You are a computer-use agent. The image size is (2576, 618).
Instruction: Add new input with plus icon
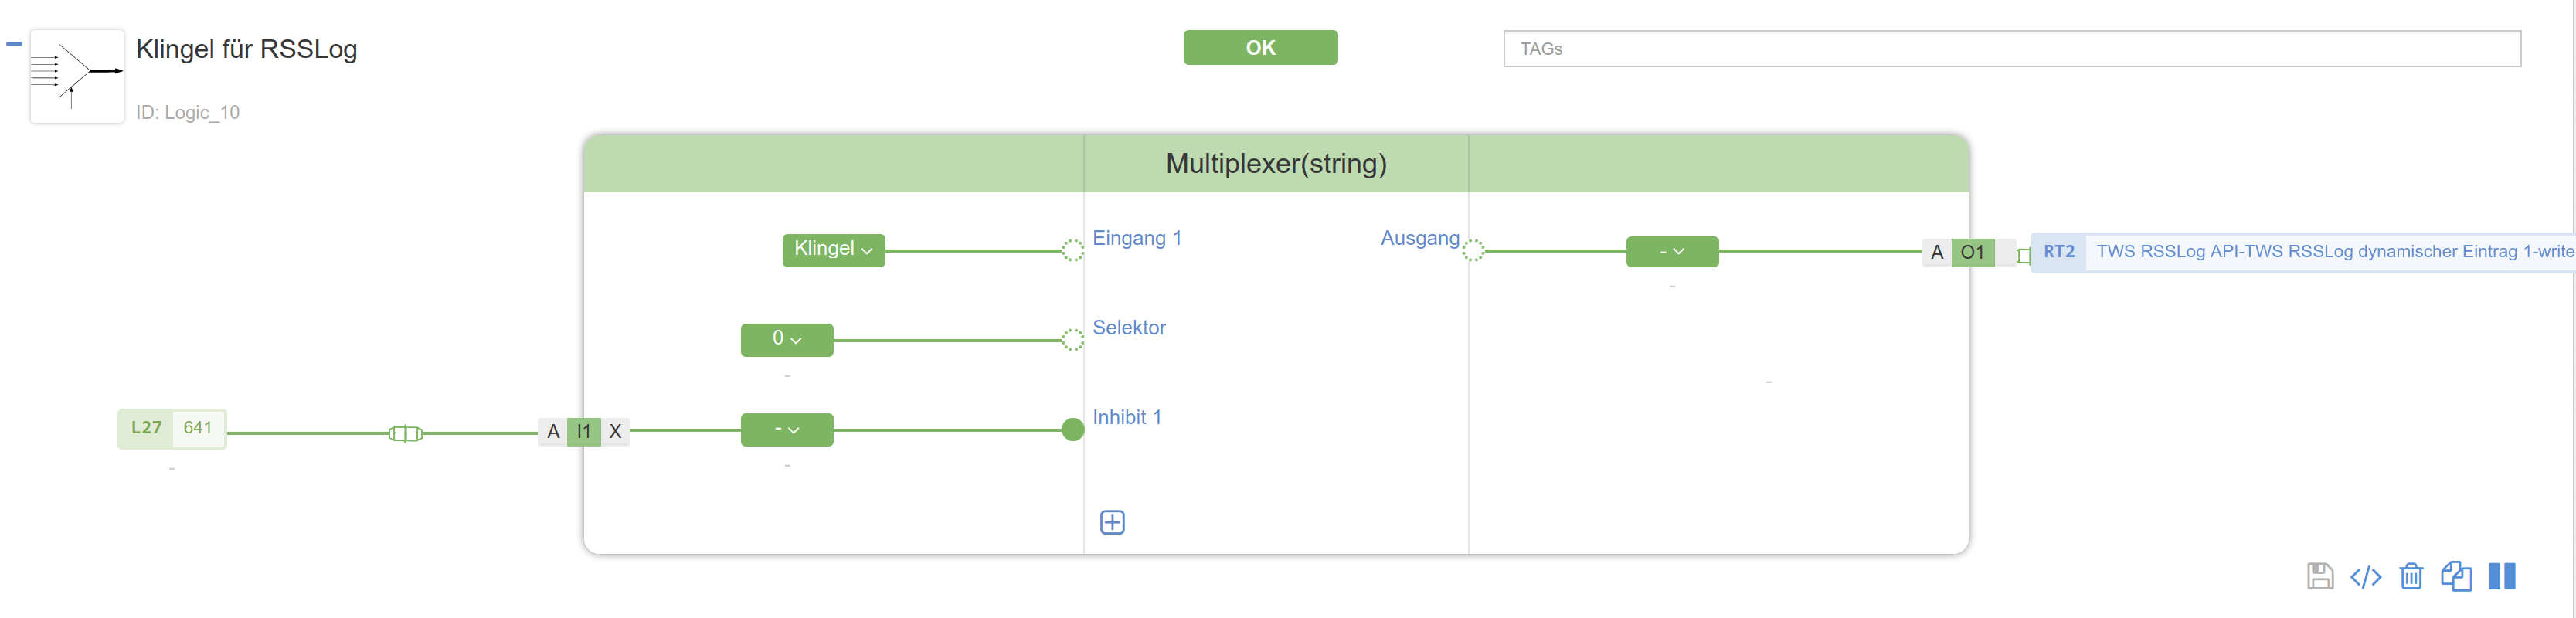(x=1112, y=522)
